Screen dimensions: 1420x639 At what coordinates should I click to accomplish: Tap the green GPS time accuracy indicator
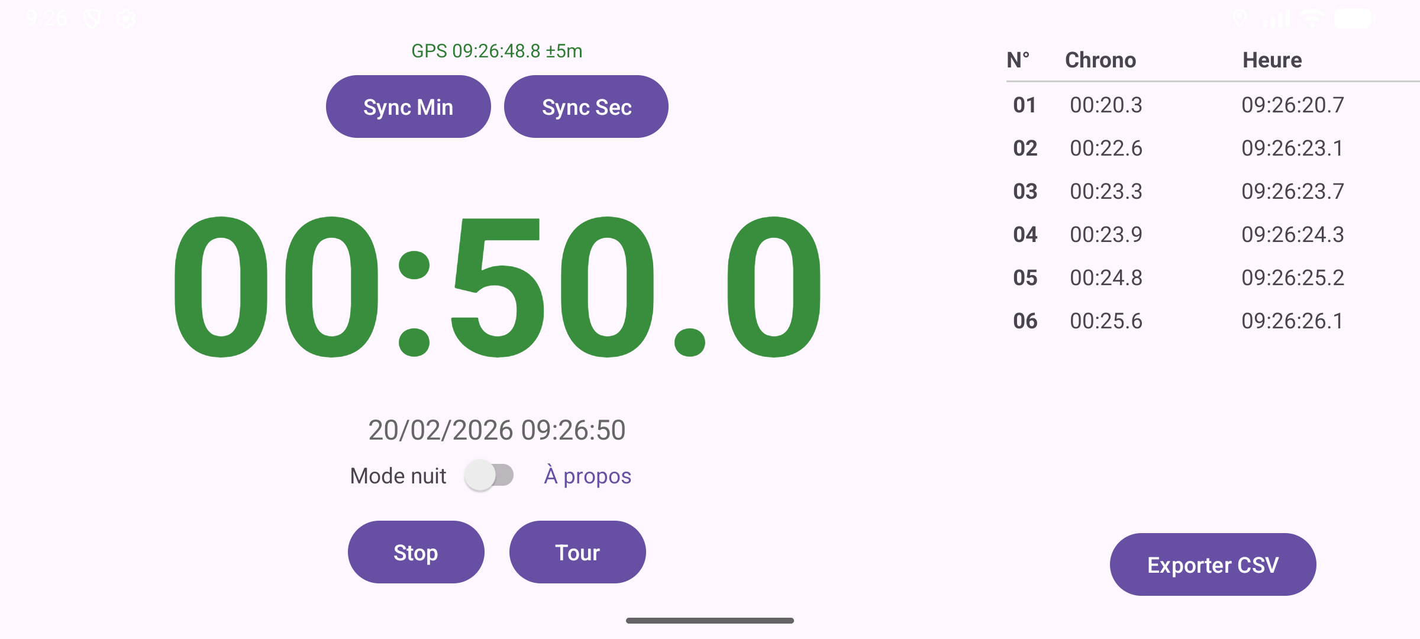click(x=496, y=51)
